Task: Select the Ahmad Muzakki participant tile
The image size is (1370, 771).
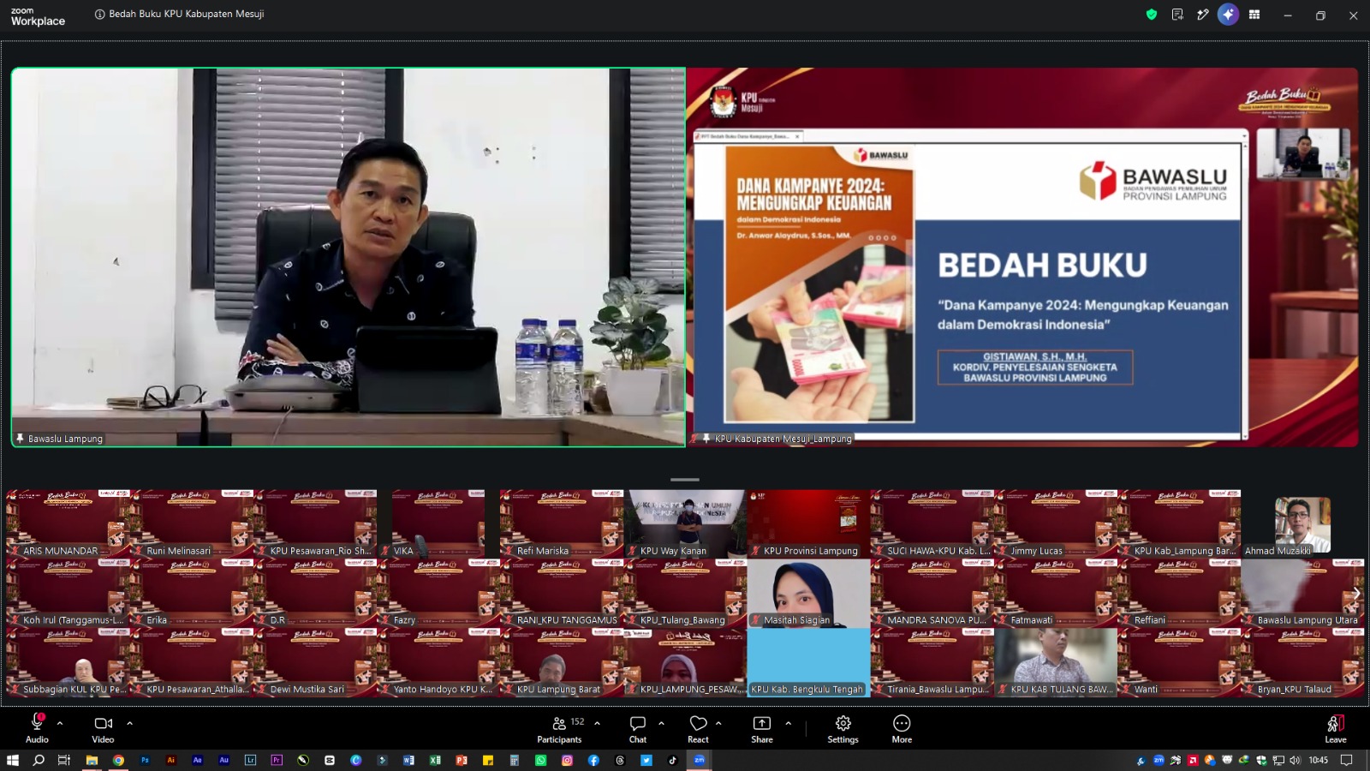Action: [1302, 523]
